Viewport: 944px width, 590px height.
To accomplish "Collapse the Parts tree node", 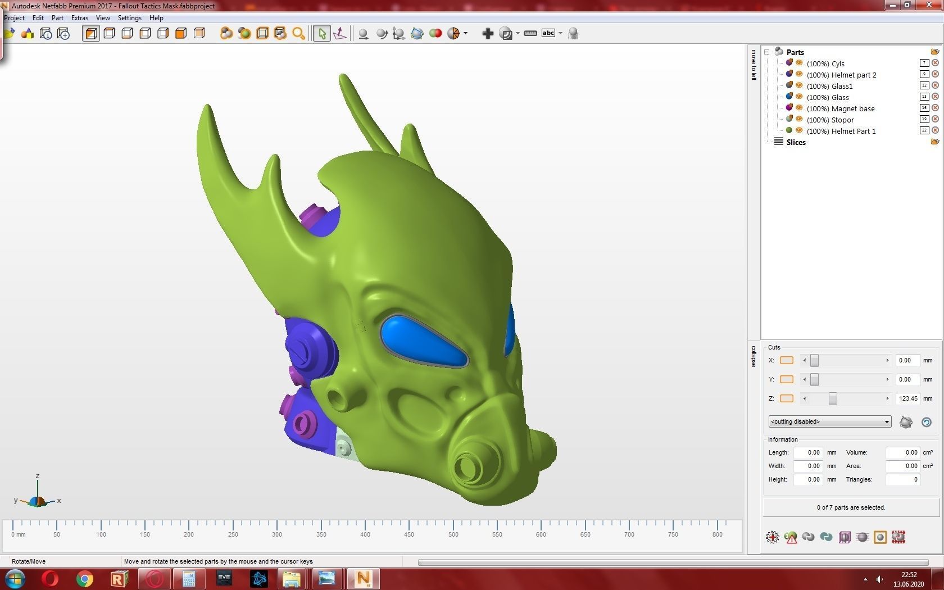I will point(766,52).
